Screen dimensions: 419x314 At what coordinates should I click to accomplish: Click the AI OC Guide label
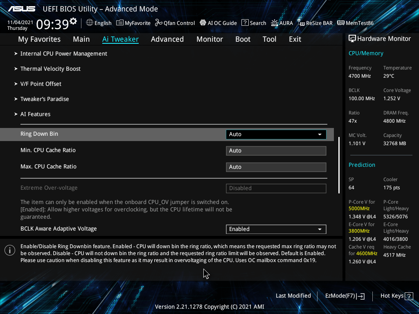pos(222,23)
